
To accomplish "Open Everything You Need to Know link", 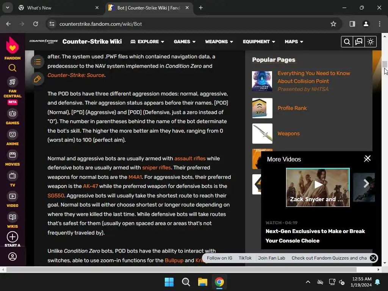I will coord(314,77).
